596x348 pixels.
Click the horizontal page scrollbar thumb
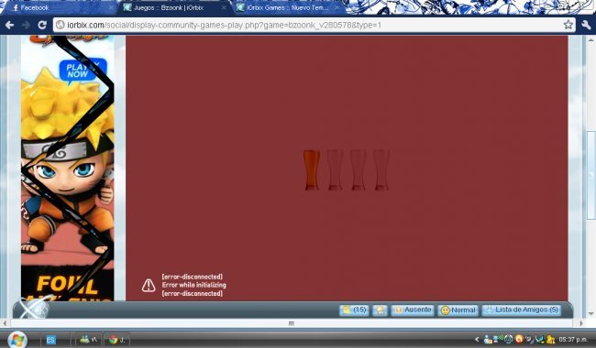tap(292, 323)
